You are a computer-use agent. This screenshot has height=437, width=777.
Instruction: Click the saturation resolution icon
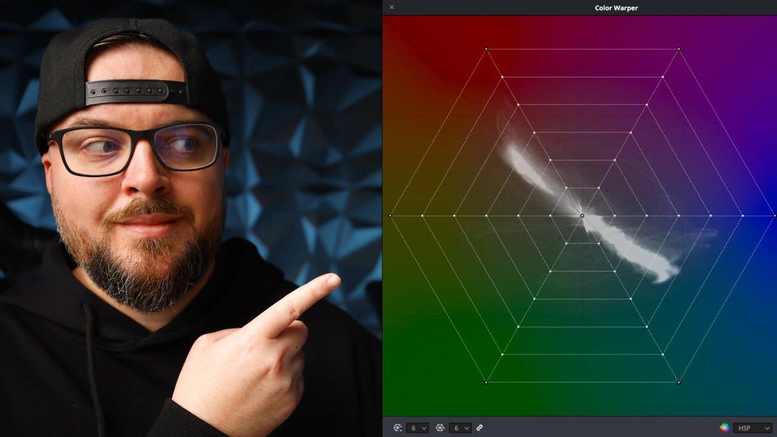point(441,428)
